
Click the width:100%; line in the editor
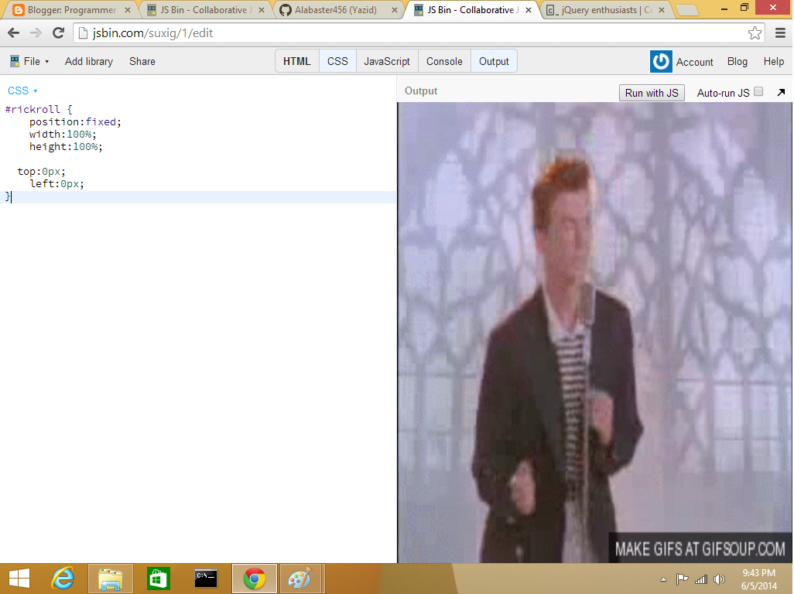point(62,134)
